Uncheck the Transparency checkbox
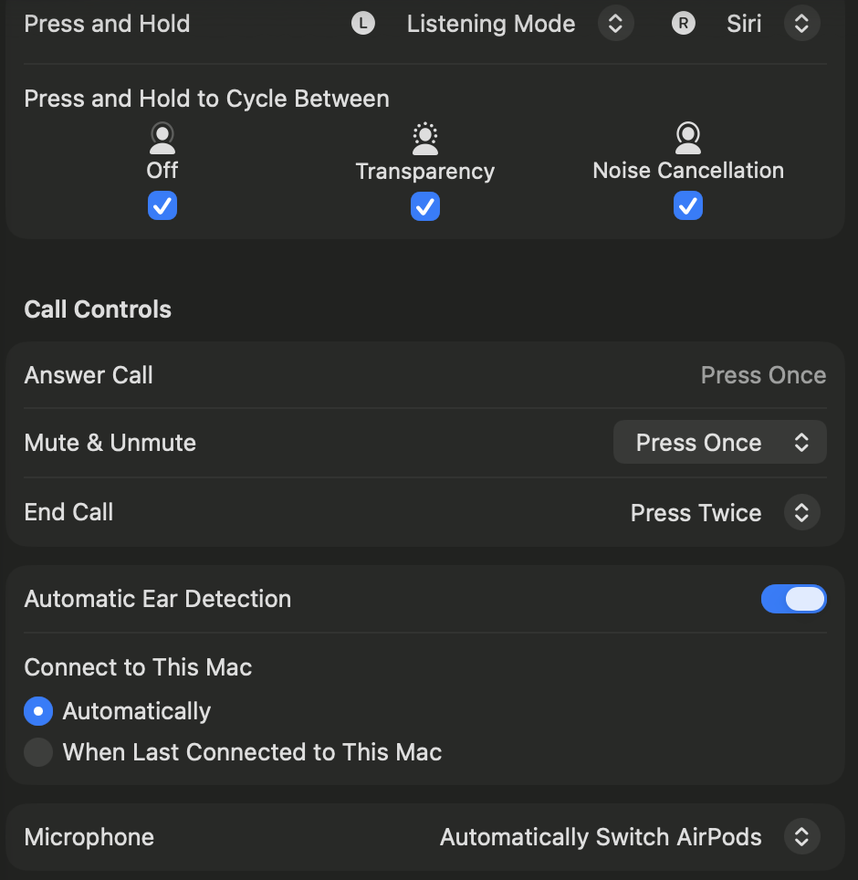Screen dimensions: 858x880 coord(424,206)
